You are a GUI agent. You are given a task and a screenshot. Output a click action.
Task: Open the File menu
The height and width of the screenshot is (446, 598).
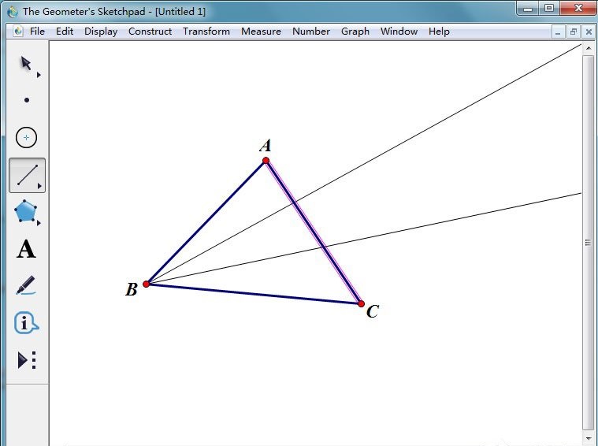37,32
